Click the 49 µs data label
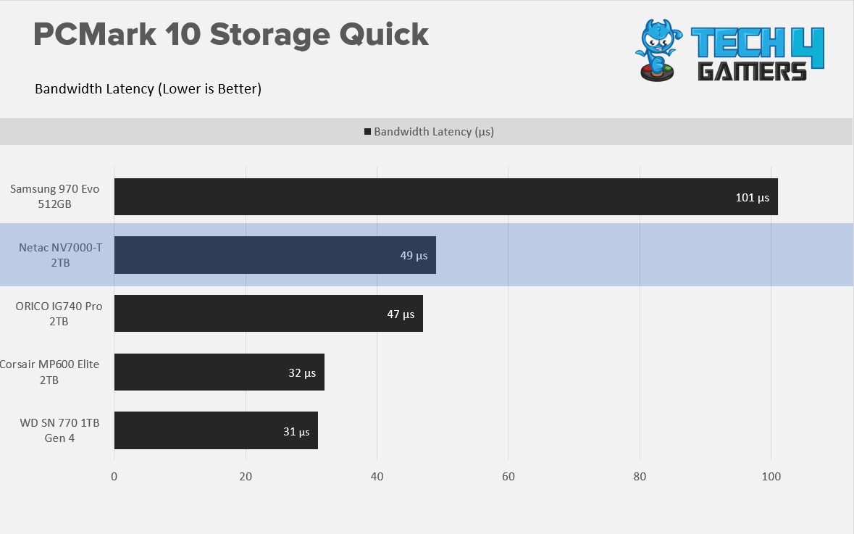This screenshot has width=854, height=534. tap(414, 255)
